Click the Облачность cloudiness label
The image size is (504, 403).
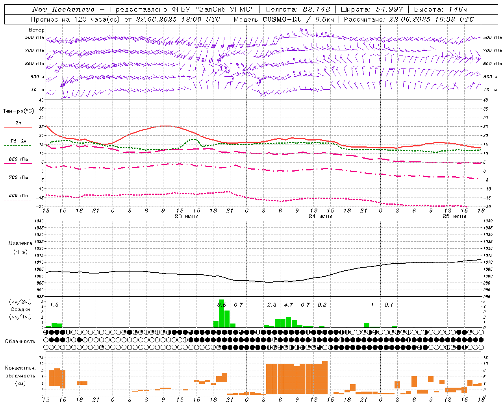click(20, 341)
